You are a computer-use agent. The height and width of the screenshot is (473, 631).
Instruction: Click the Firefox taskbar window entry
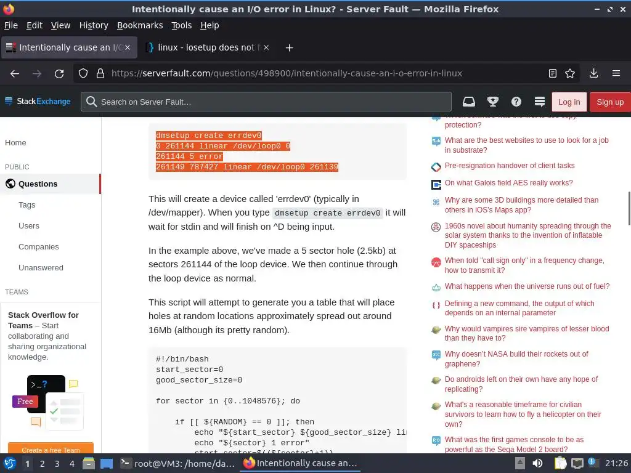point(300,463)
